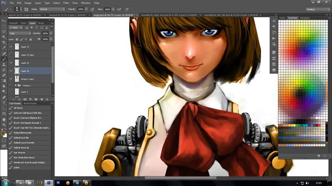Toggle visibility of Layer 13
The height and width of the screenshot is (186, 332).
click(11, 47)
